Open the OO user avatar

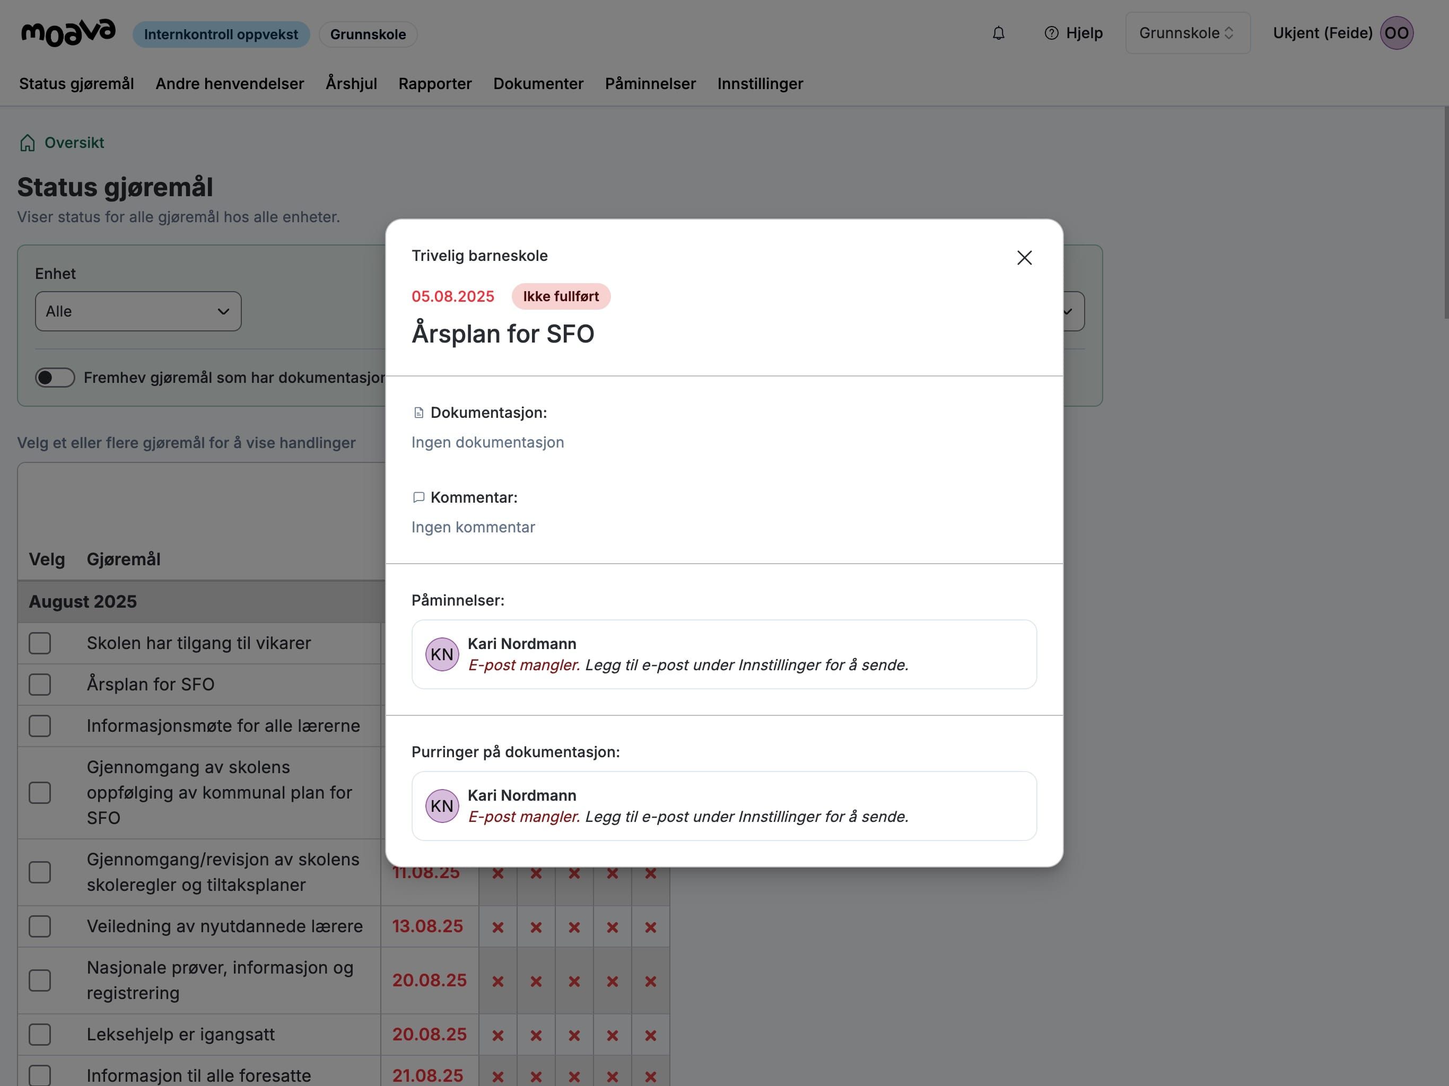click(1396, 33)
